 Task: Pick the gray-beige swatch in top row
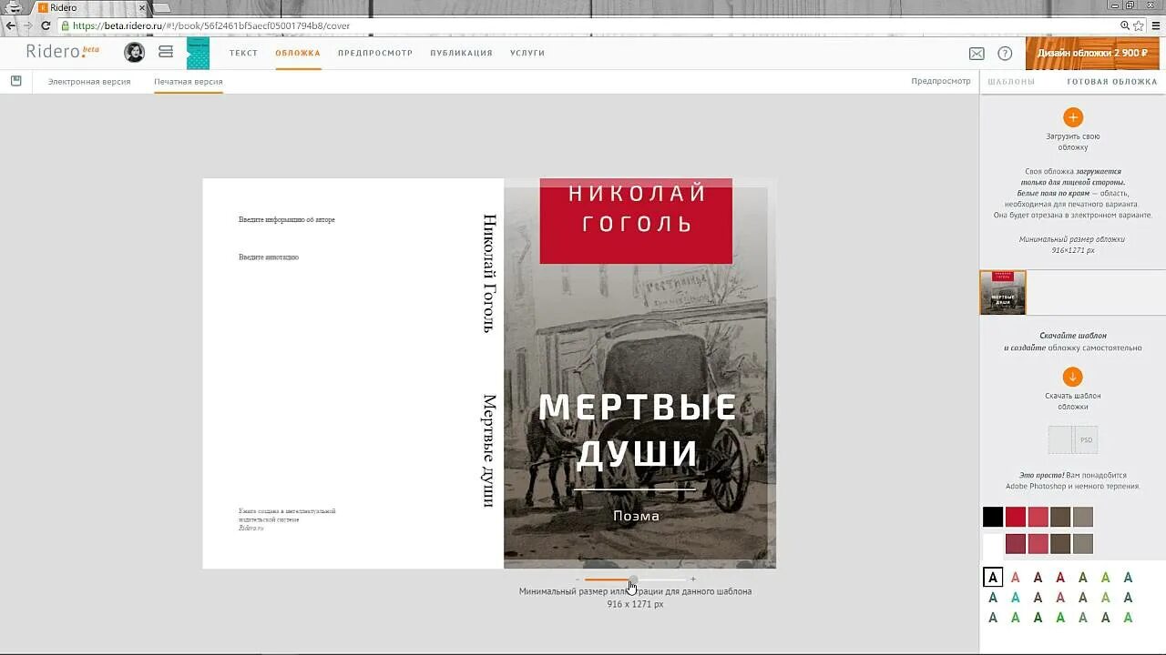pyautogui.click(x=1082, y=517)
